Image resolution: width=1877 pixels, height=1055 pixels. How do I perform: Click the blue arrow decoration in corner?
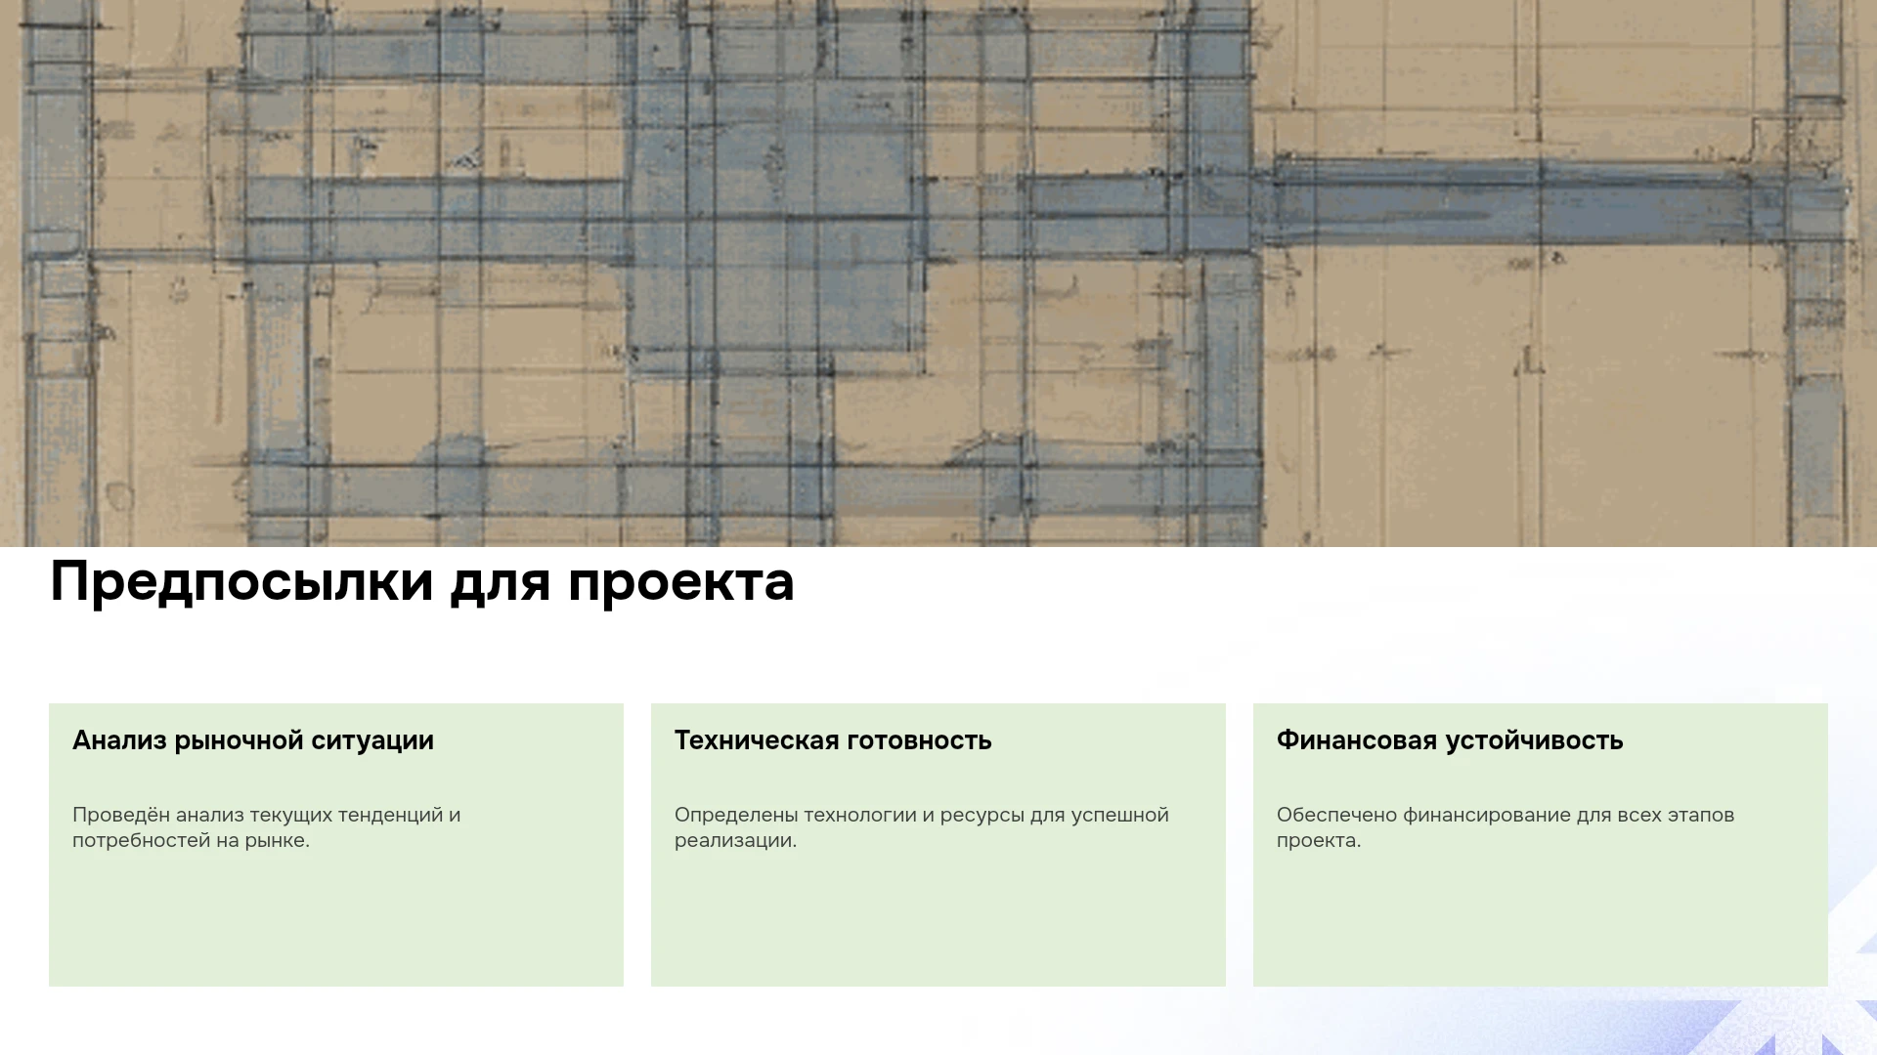(x=1809, y=1016)
